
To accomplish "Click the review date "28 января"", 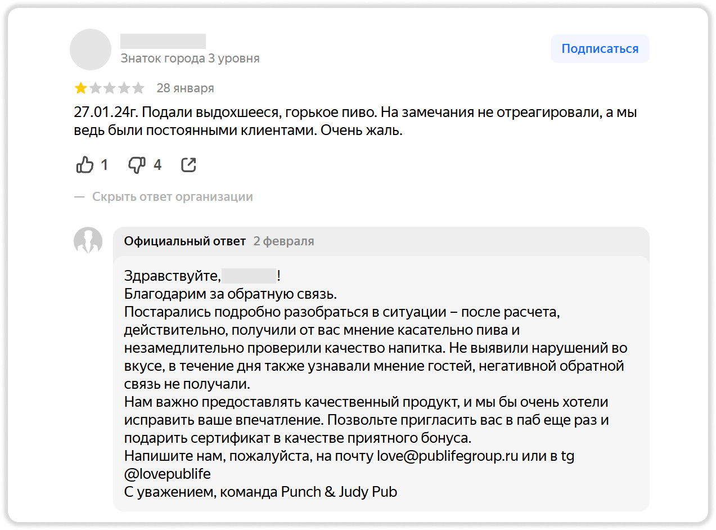I will pyautogui.click(x=185, y=88).
